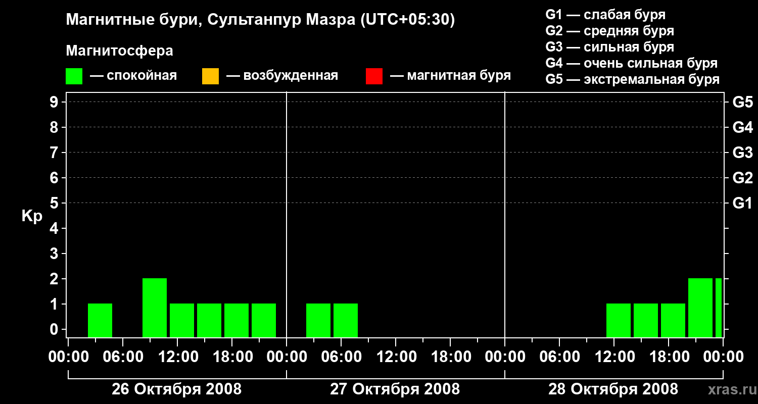This screenshot has height=404, width=758.
Task: Select the Kp 2 bar on 26 October
Action: pos(155,308)
